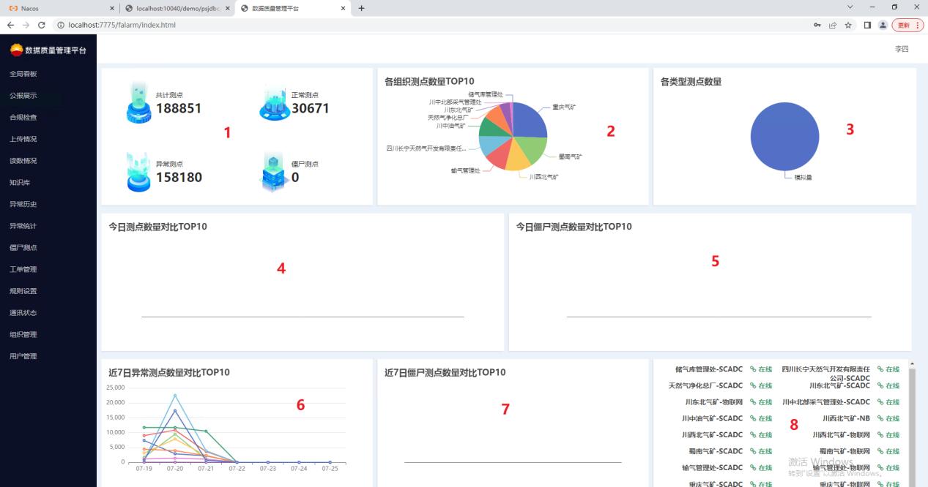Open a new browser tab
This screenshot has width=928, height=487.
pyautogui.click(x=361, y=8)
